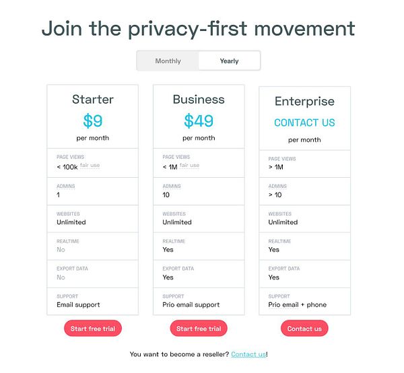The image size is (404, 373).
Task: Click the 'Join the privacy-first movement' heading
Action: pyautogui.click(x=198, y=29)
